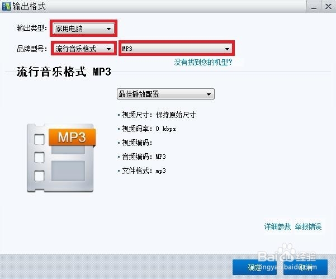Click the app icon in title bar
Image resolution: width=336 pixels, height=279 pixels.
tap(6, 6)
